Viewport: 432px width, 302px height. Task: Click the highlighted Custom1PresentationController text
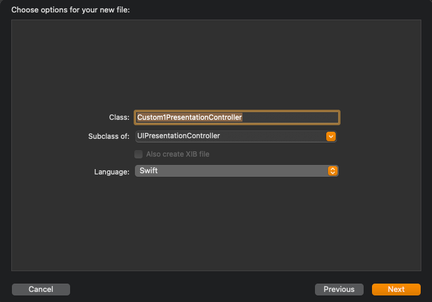tap(190, 117)
